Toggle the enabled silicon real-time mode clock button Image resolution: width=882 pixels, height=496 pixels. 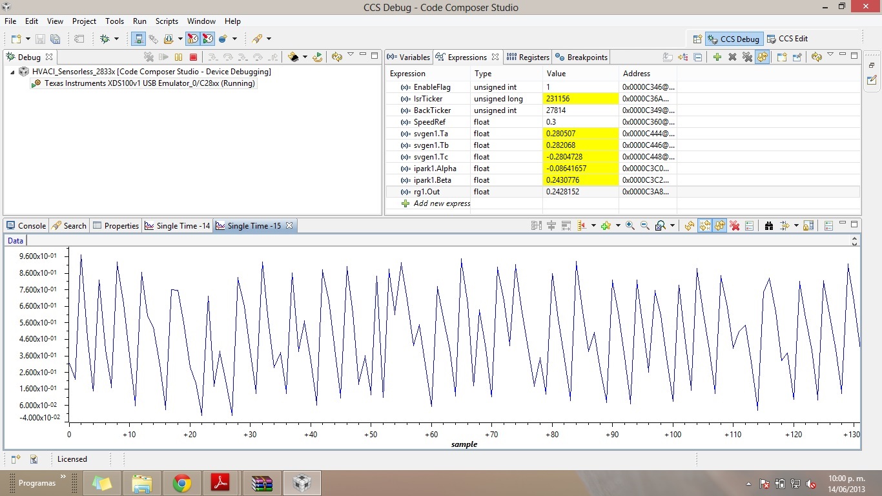click(192, 39)
